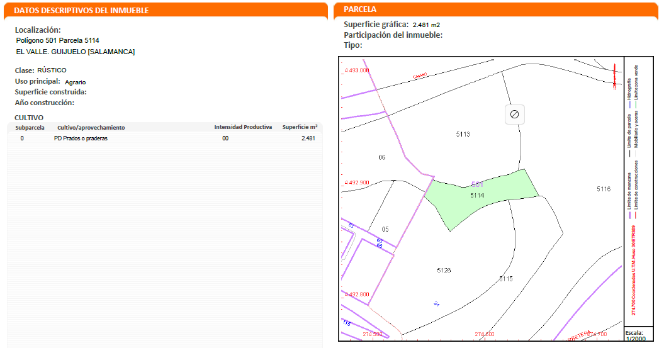
Task: Click the Intensidad Productiva column header
Action: pos(243,127)
